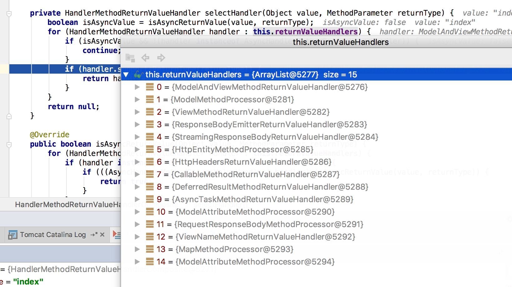Screen dimensions: 512x287
Task: Click the Tomcat Catalina Log tab icon
Action: (x=13, y=235)
